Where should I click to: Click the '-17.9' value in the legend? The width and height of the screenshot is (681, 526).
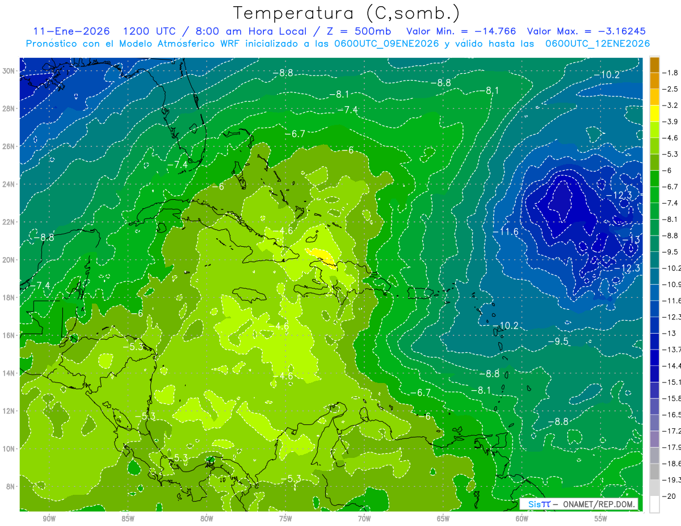672,447
